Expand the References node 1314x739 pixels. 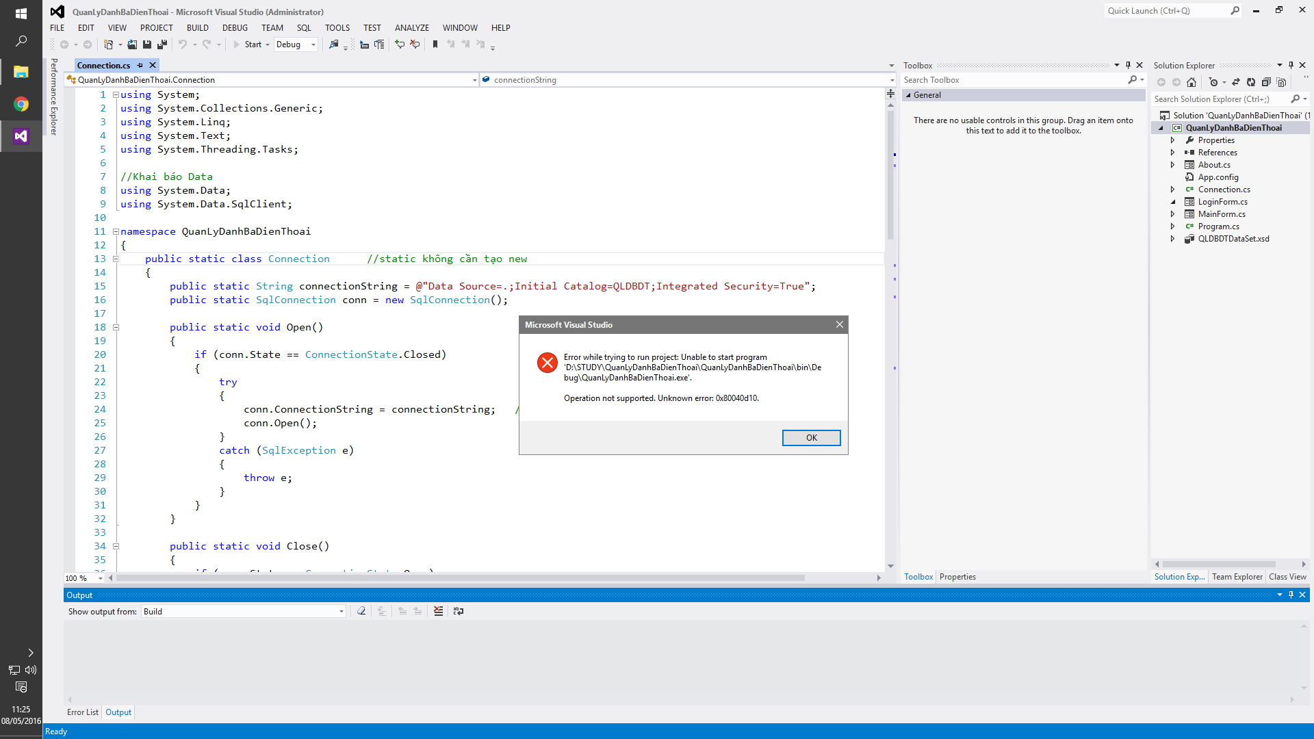pyautogui.click(x=1172, y=153)
